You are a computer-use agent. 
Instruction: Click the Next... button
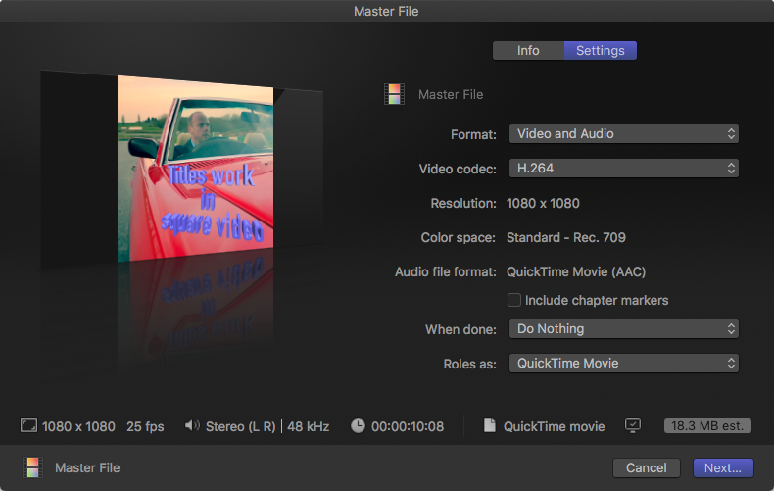(723, 467)
